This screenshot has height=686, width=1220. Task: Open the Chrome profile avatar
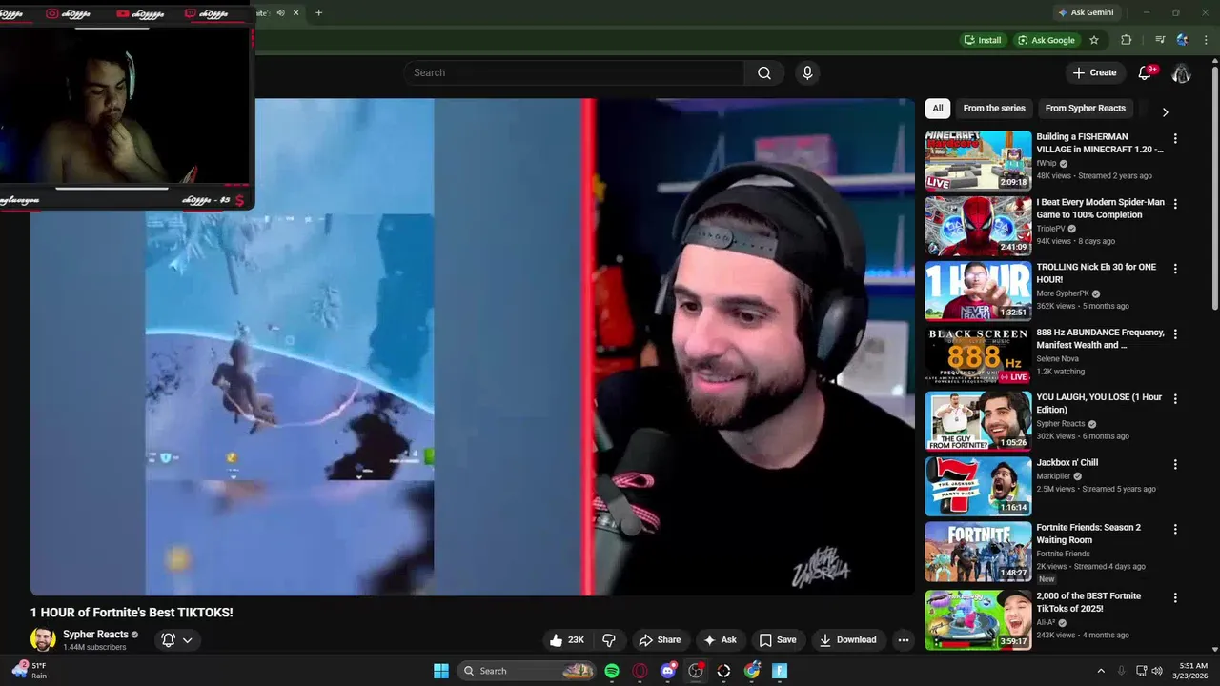(x=1183, y=40)
